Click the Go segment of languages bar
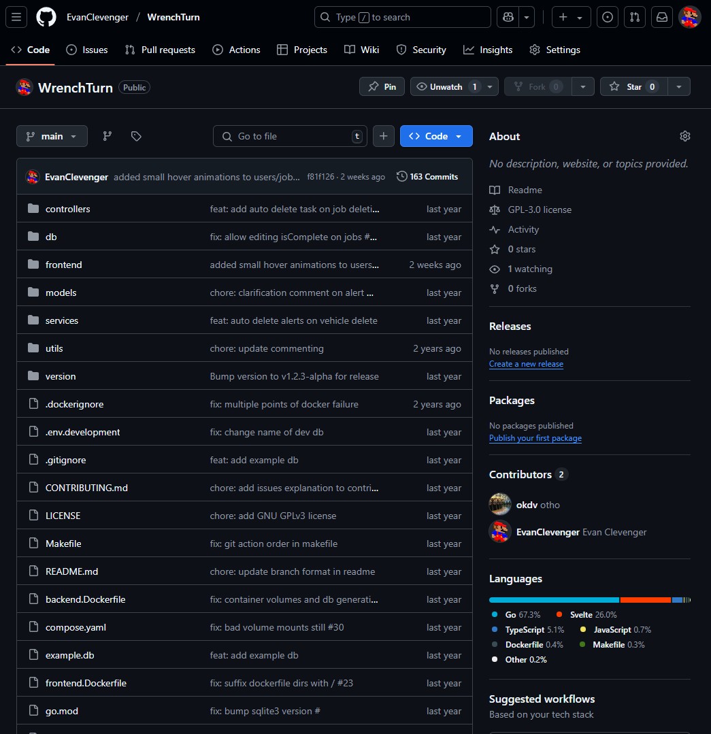Screen dimensions: 711x734 pyautogui.click(x=554, y=600)
